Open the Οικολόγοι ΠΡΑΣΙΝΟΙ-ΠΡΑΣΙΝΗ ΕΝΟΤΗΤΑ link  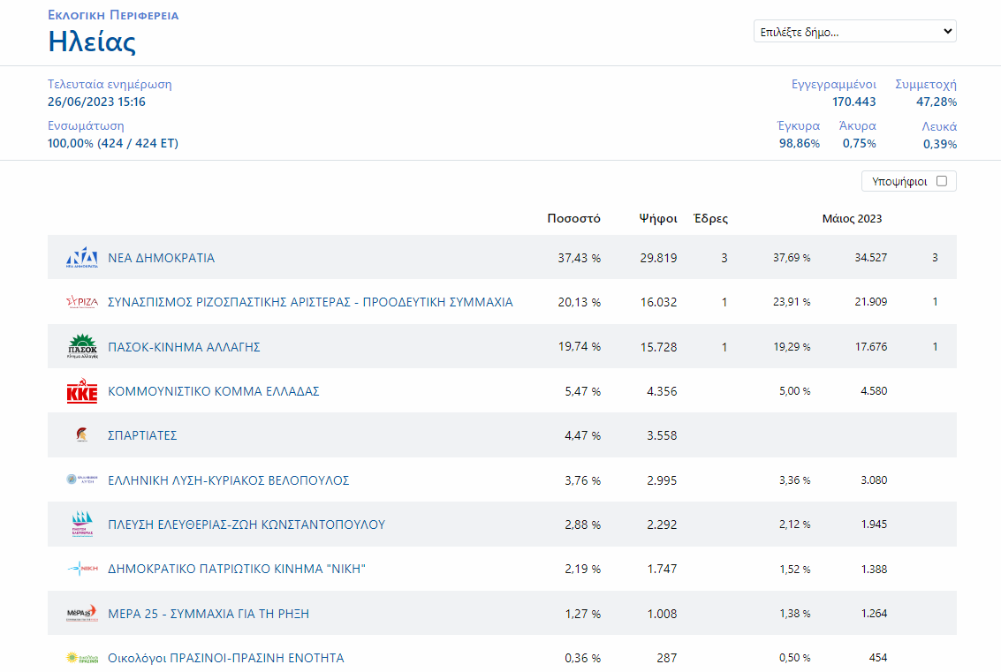click(x=226, y=658)
